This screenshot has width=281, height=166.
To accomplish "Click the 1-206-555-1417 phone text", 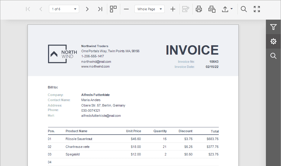I will [x=92, y=56].
